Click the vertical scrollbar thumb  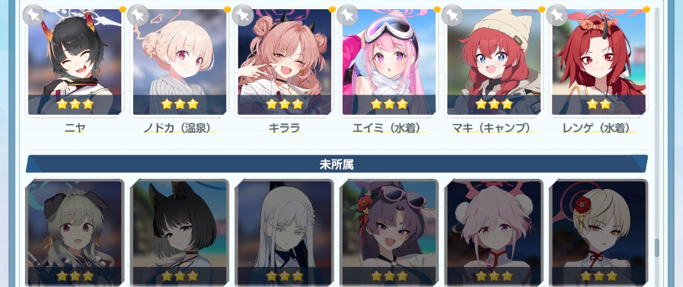click(657, 248)
